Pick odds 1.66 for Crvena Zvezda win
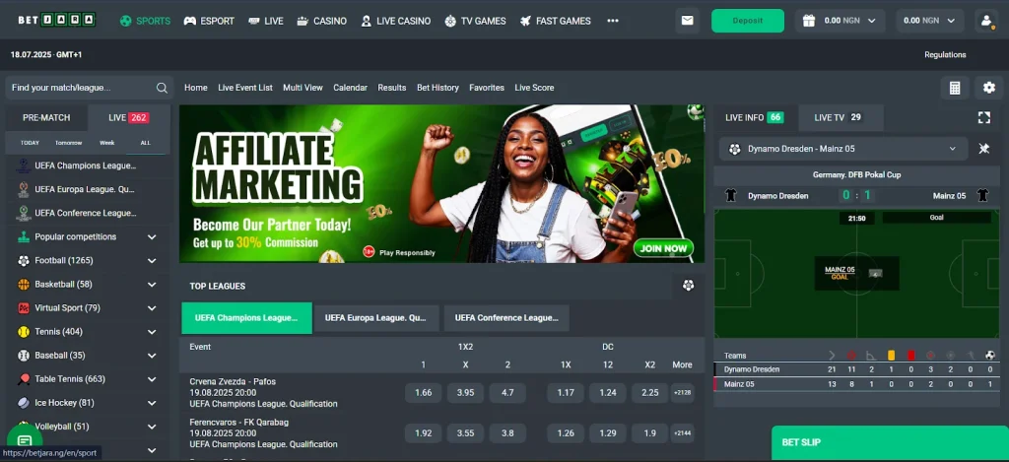The width and height of the screenshot is (1009, 462). point(424,392)
